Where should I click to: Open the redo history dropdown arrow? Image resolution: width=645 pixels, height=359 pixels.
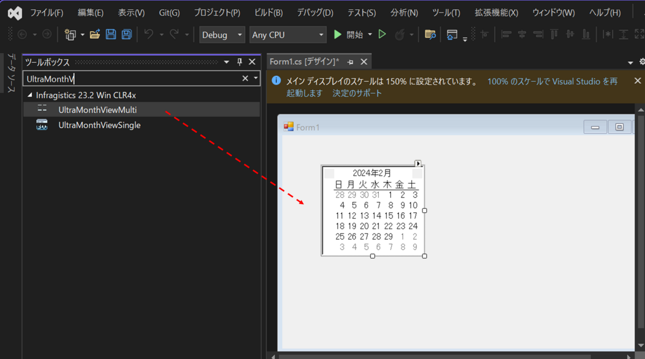coord(187,35)
